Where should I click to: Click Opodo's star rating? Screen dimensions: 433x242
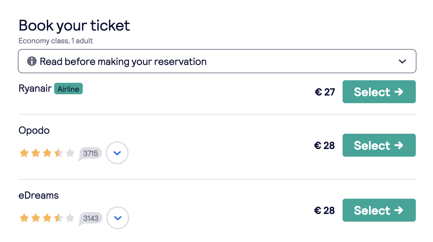47,153
